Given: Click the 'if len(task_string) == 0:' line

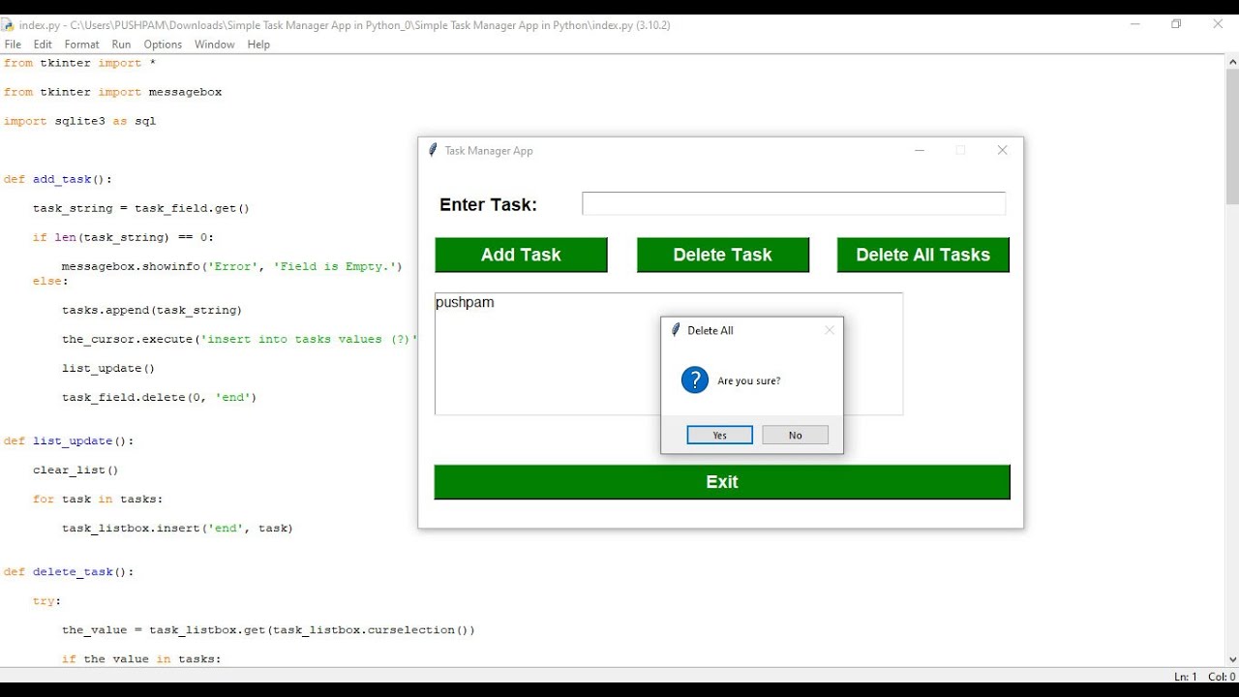Looking at the screenshot, I should click(124, 237).
